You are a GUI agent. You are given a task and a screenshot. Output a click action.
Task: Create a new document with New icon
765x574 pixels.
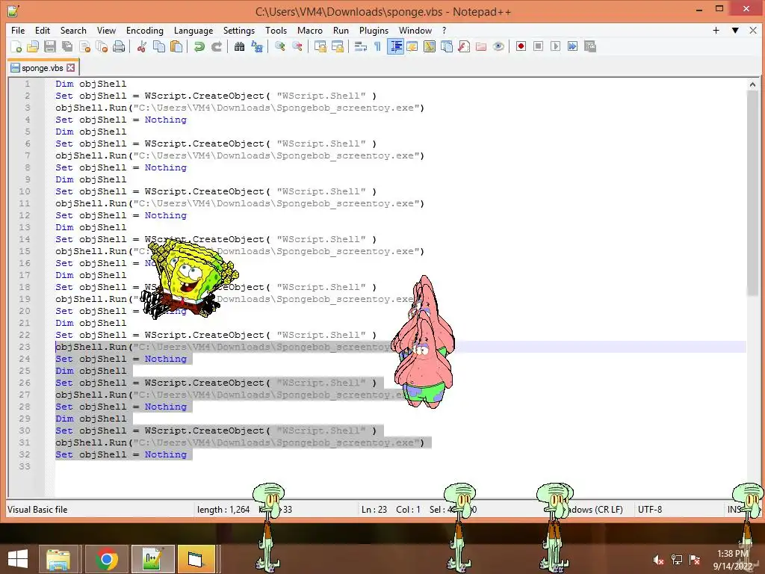[x=16, y=46]
